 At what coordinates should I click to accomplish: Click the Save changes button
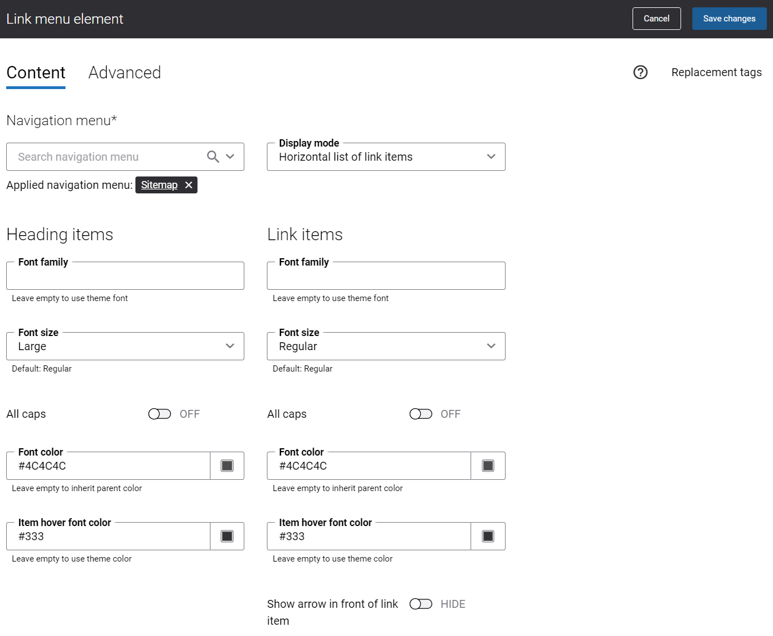coord(729,19)
